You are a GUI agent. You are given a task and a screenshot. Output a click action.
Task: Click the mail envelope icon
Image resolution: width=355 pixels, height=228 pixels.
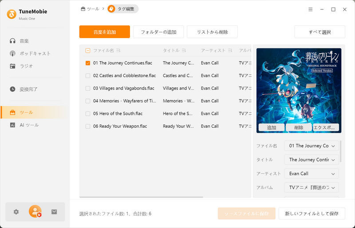[54, 212]
